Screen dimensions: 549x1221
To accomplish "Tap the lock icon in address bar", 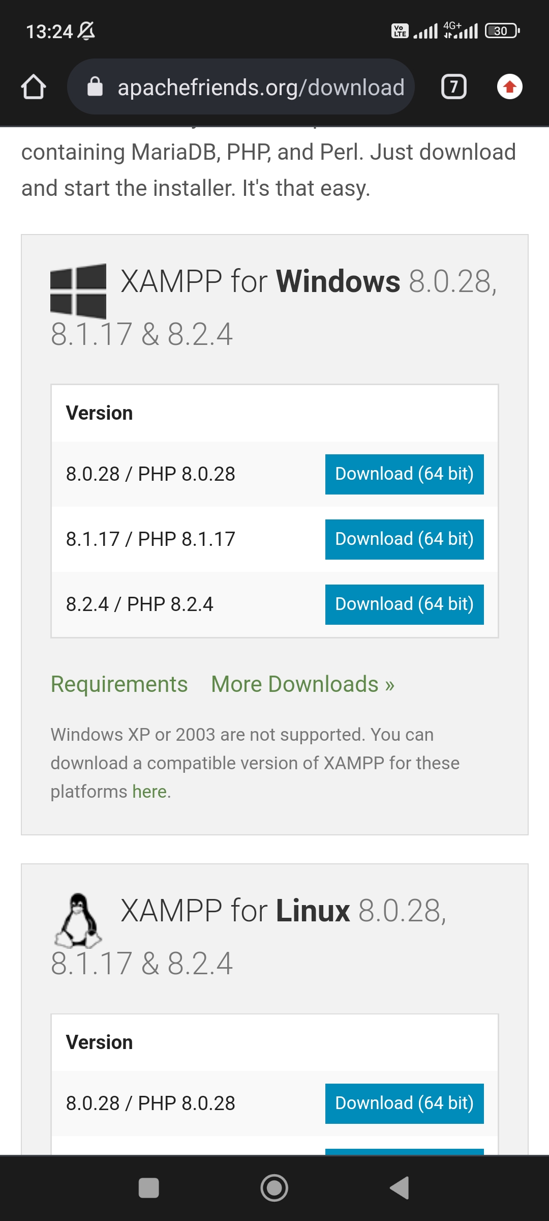I will [95, 87].
